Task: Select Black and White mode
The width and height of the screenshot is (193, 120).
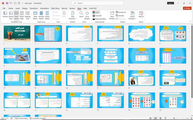Action: 100,19
